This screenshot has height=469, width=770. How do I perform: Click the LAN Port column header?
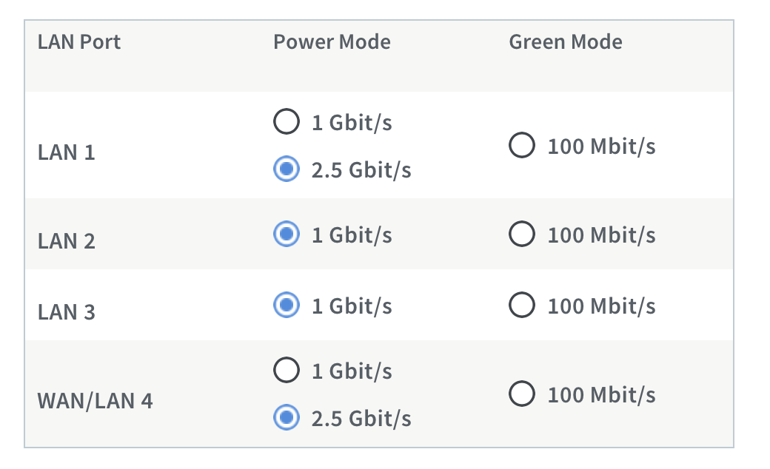pyautogui.click(x=78, y=41)
